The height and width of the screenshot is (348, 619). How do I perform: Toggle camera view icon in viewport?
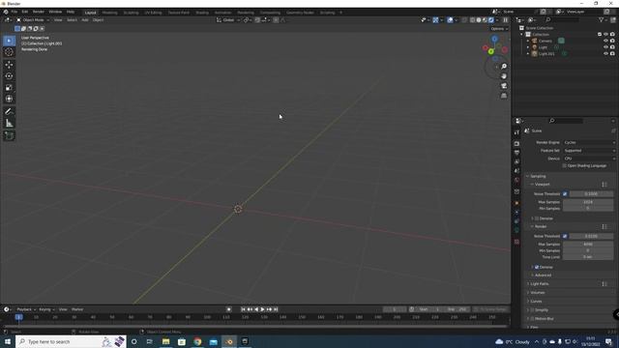pyautogui.click(x=504, y=86)
